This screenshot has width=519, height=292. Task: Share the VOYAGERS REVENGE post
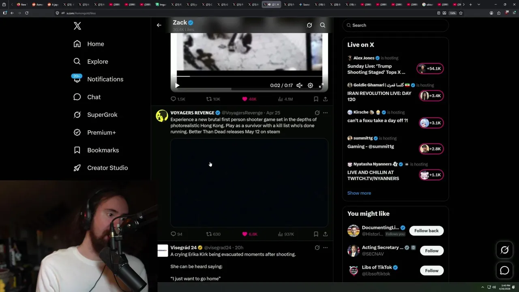pos(325,234)
